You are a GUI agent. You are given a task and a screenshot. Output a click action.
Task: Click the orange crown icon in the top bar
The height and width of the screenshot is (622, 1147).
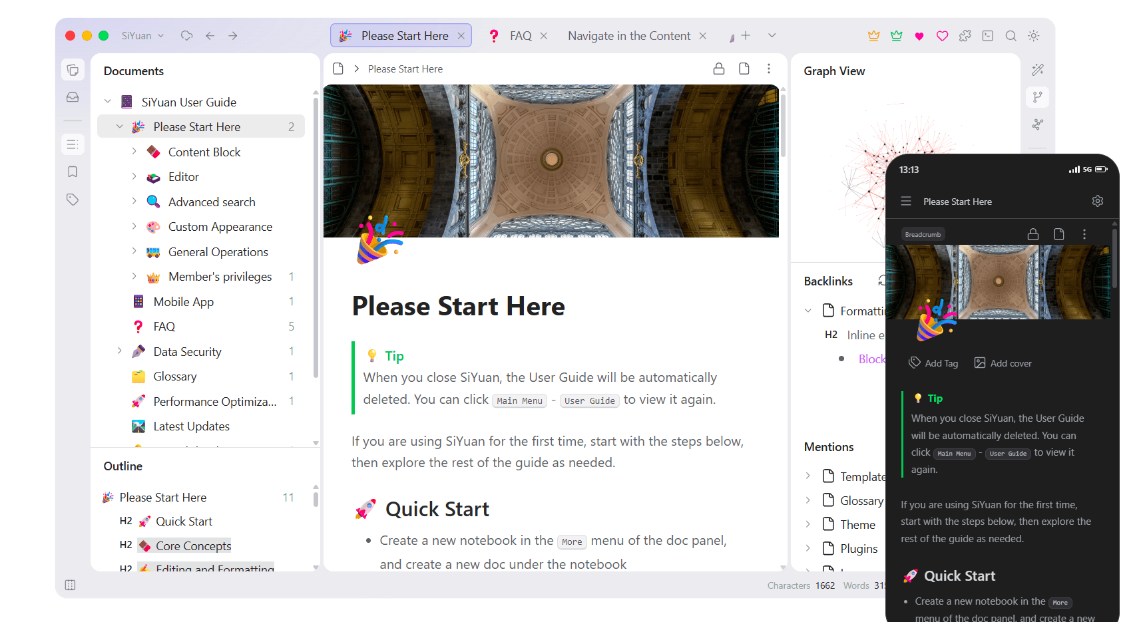click(x=874, y=36)
